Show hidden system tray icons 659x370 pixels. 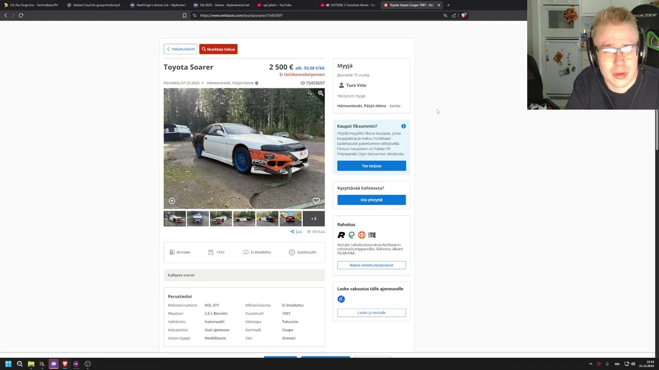click(591, 364)
